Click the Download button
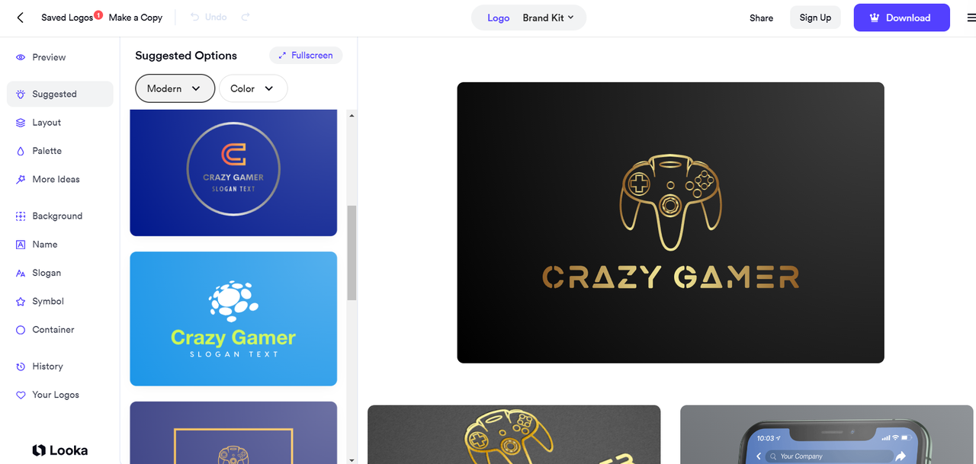The width and height of the screenshot is (976, 464). (901, 18)
